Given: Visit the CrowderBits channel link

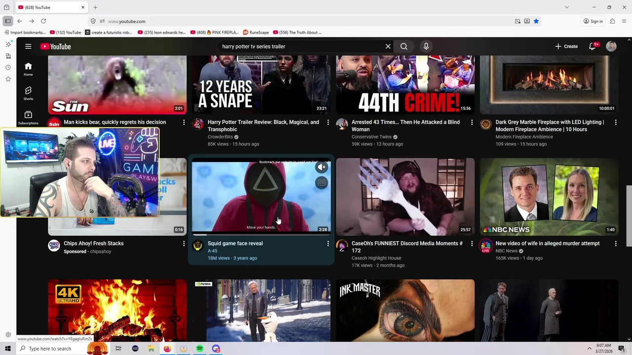Looking at the screenshot, I should tap(220, 137).
